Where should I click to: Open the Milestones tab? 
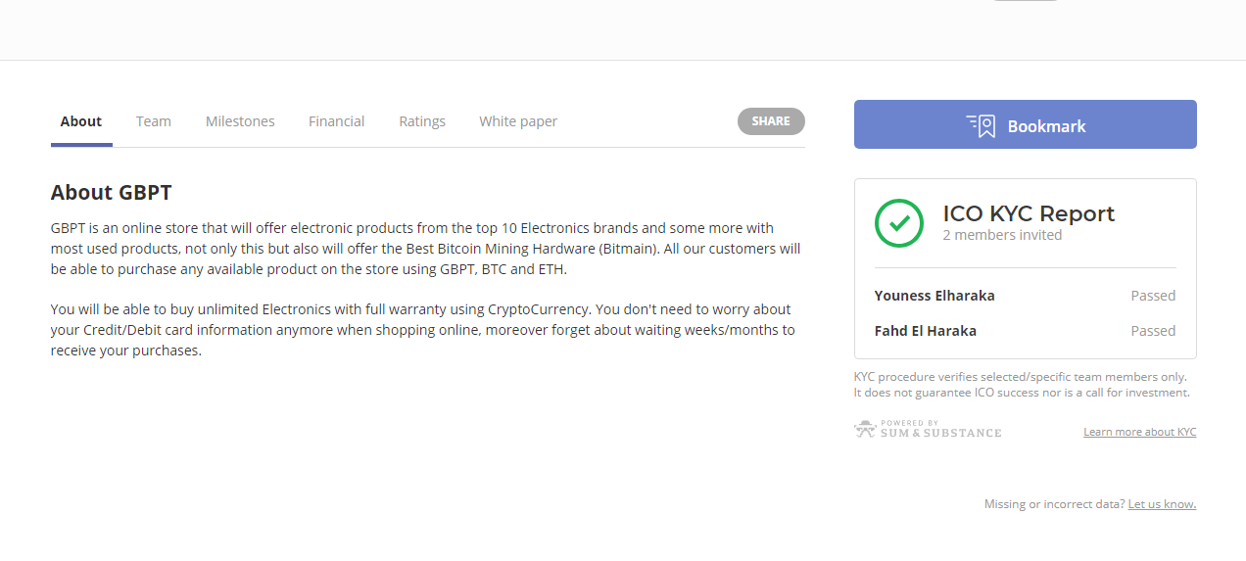[x=240, y=121]
